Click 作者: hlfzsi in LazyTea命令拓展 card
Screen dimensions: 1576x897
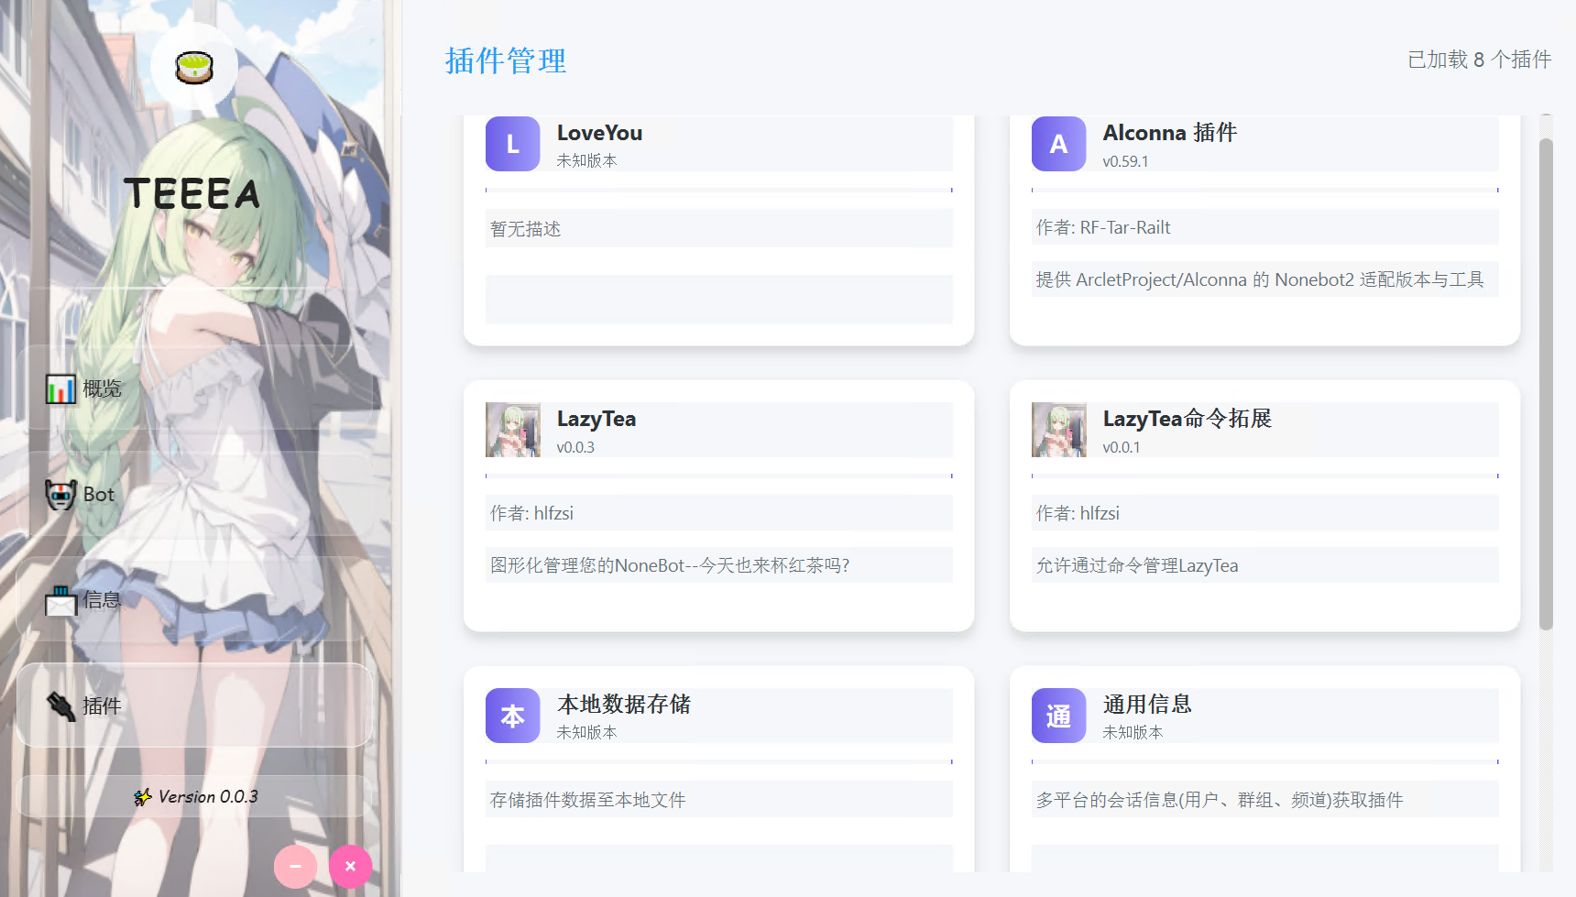tap(1078, 513)
